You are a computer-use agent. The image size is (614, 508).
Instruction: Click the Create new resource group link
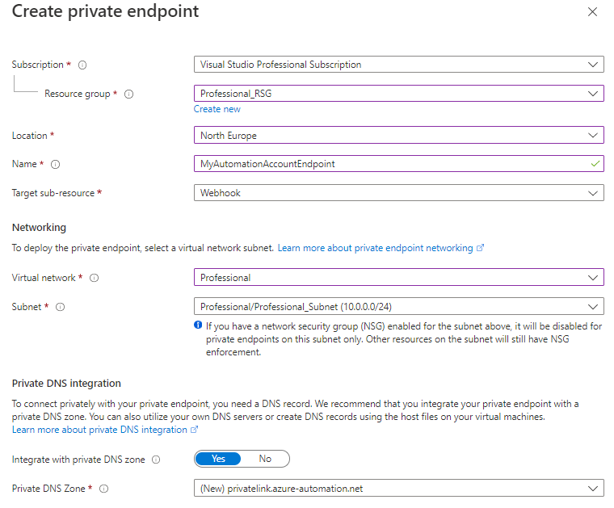[217, 109]
